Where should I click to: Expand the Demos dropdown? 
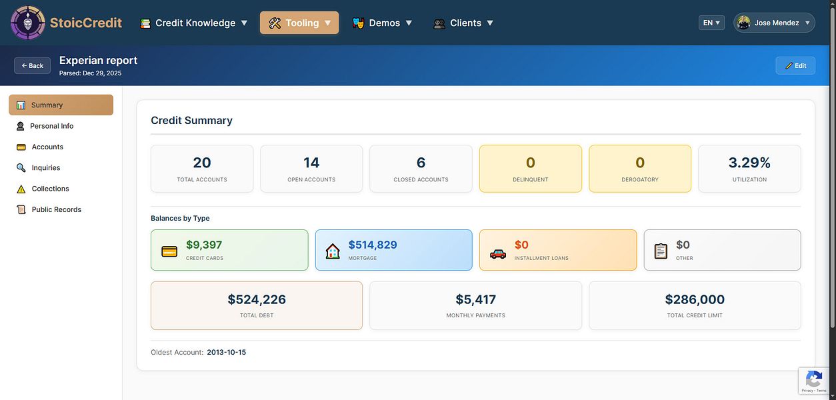(383, 22)
